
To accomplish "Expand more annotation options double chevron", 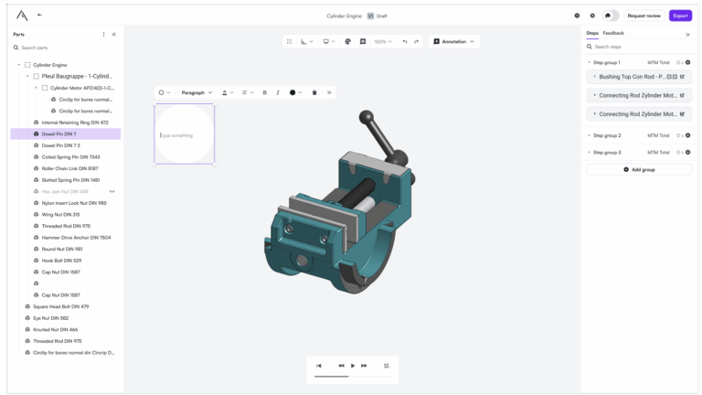I will tap(329, 92).
